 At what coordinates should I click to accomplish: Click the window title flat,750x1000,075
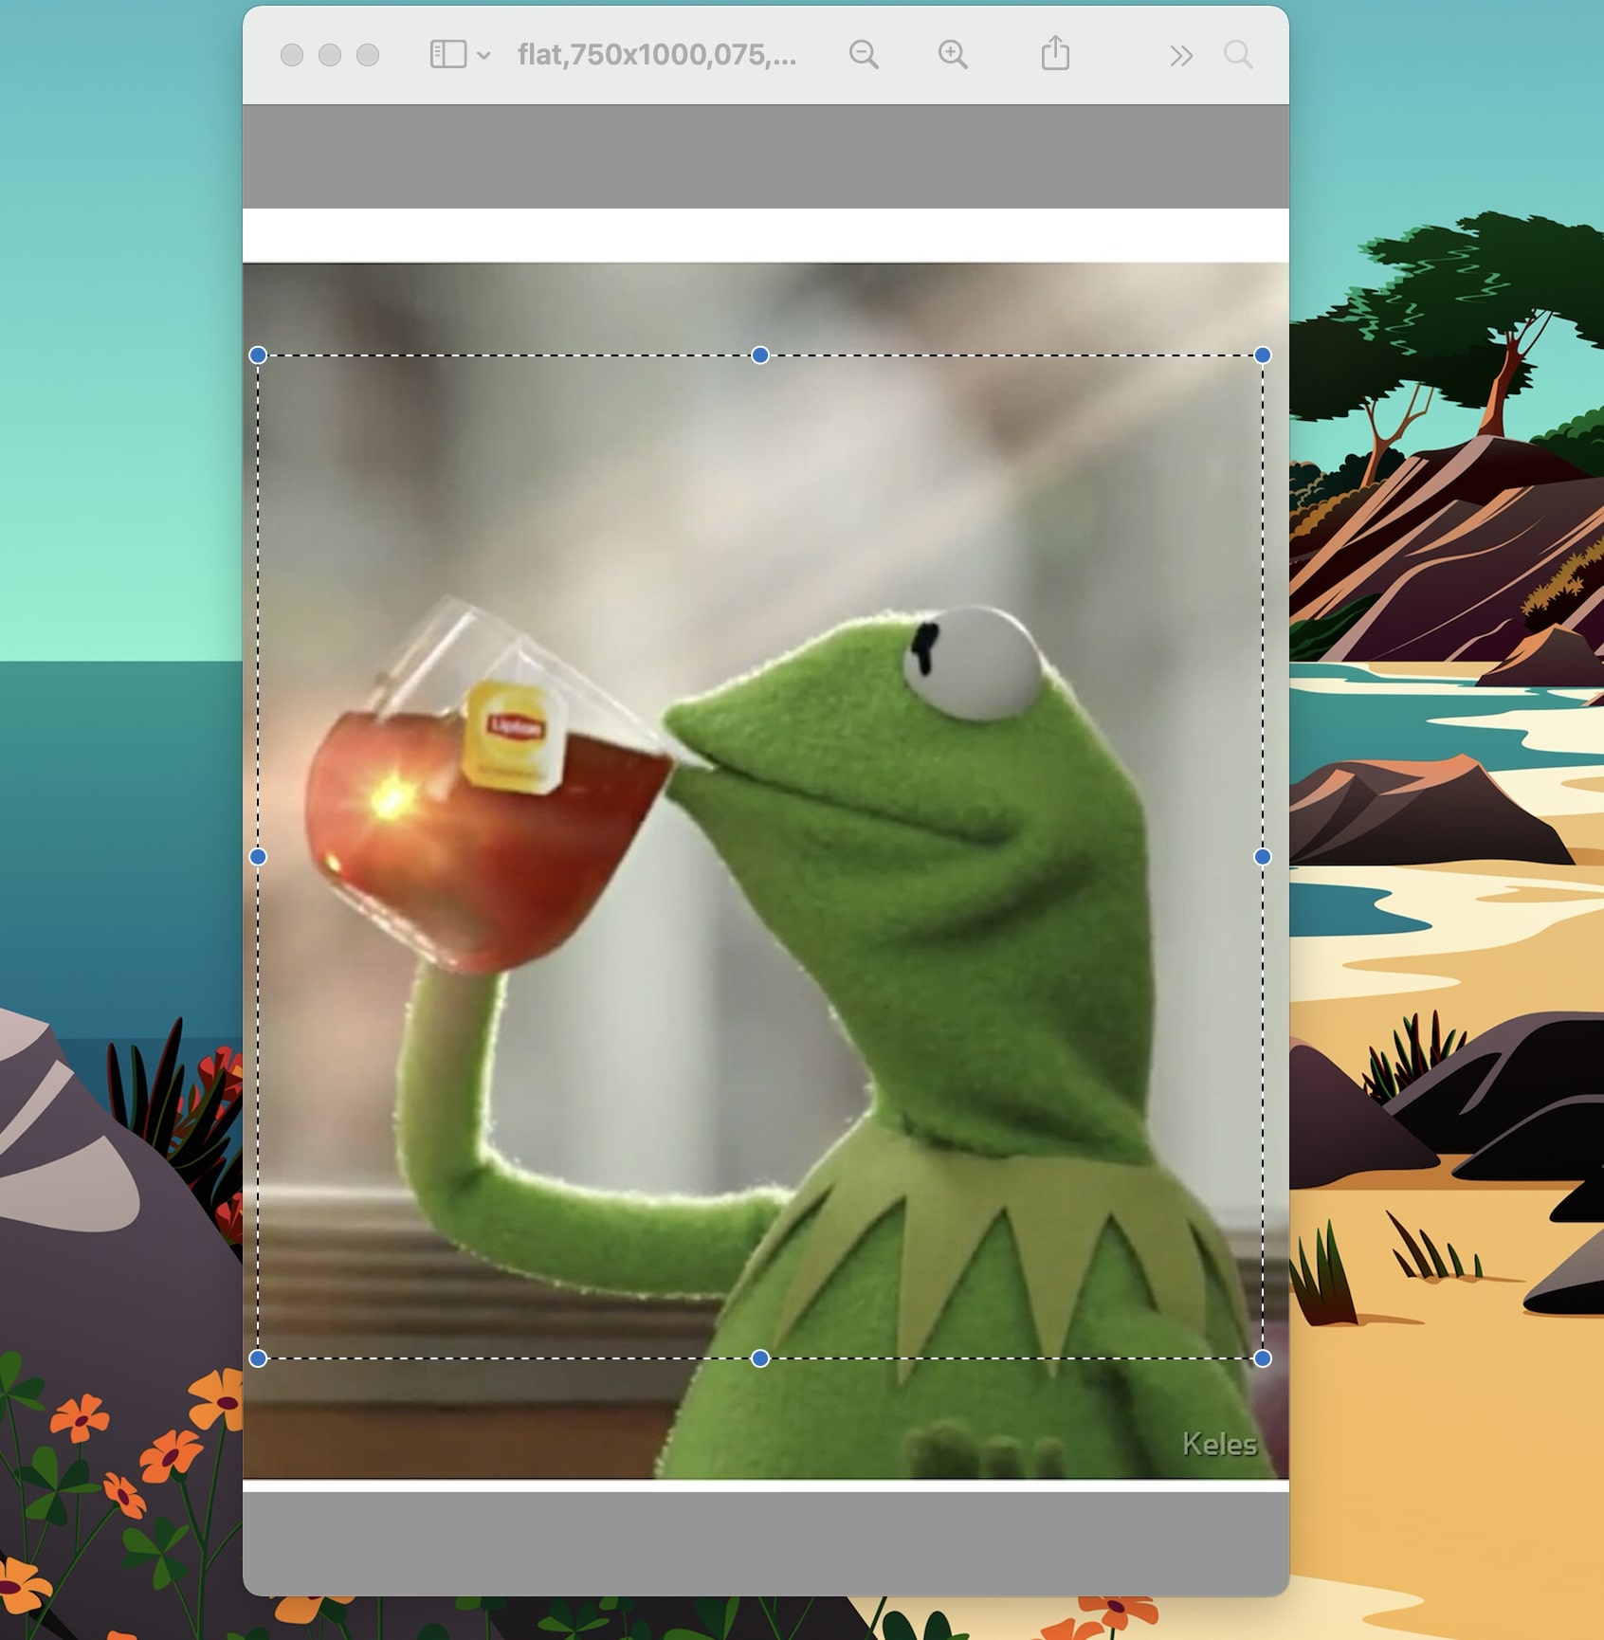(657, 55)
